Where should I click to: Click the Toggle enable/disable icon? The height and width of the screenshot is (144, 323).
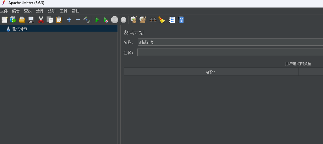(87, 20)
